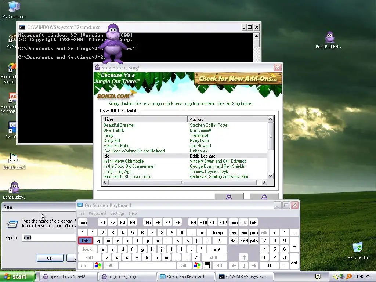Click the Run dialog program icon
376x282 pixels.
click(12, 224)
